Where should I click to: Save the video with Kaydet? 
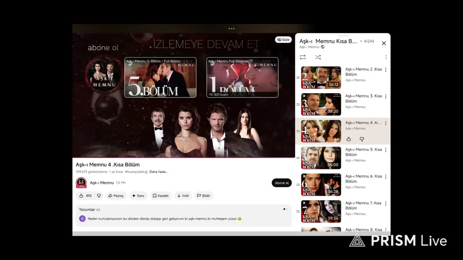pos(161,196)
